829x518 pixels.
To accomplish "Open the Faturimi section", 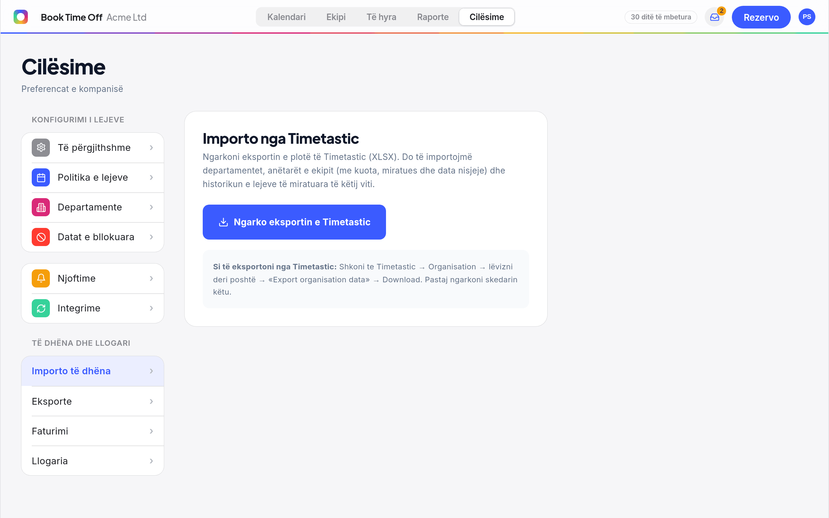I will click(x=93, y=431).
